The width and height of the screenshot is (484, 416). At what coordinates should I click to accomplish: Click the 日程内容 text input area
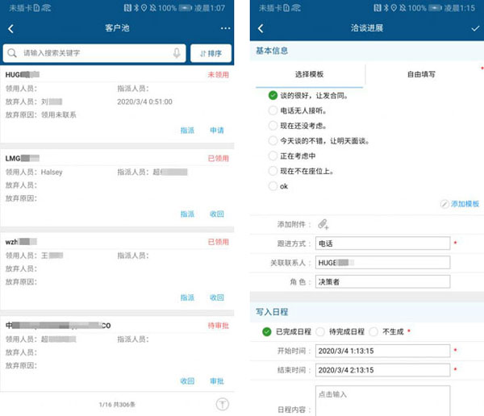coord(382,401)
